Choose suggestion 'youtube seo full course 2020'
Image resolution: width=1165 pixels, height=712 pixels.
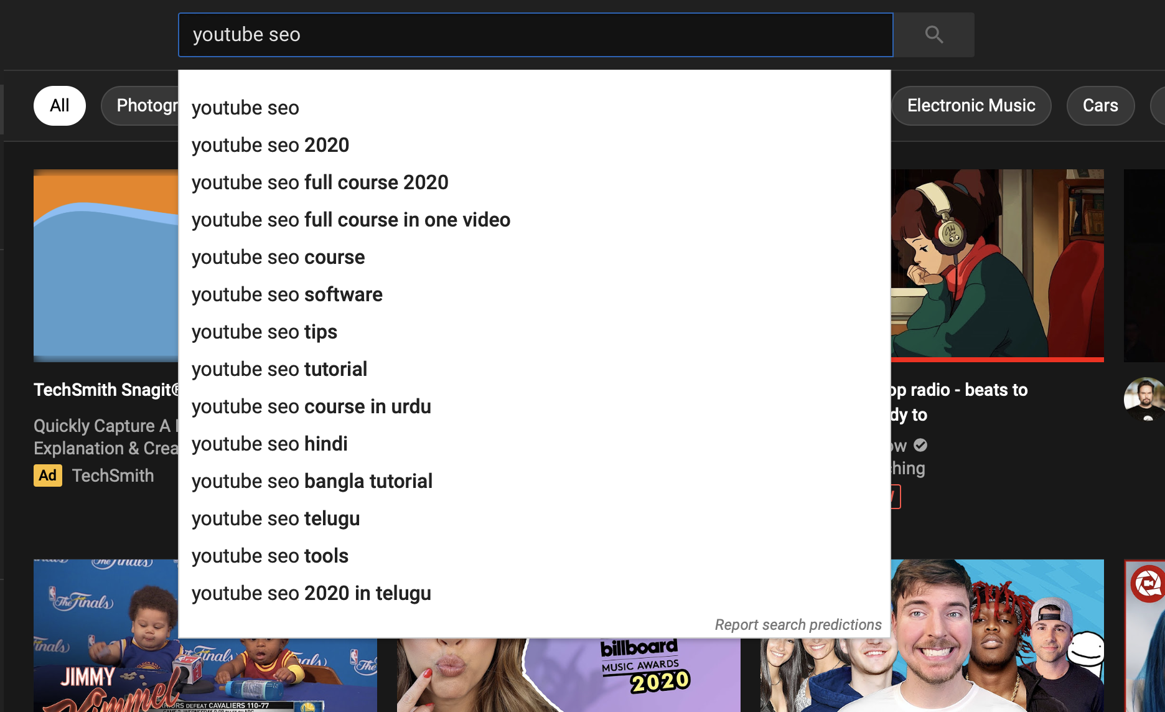point(535,182)
